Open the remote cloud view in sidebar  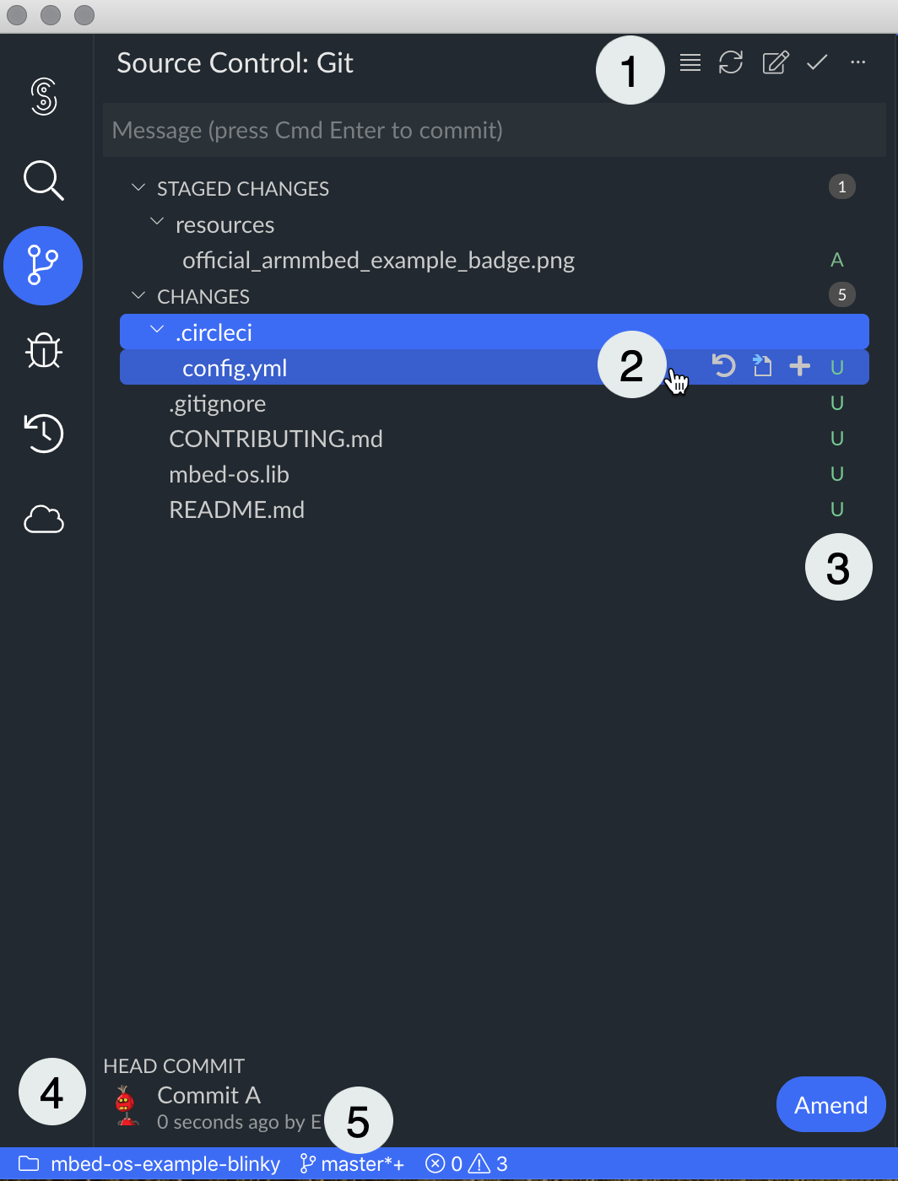(x=43, y=520)
